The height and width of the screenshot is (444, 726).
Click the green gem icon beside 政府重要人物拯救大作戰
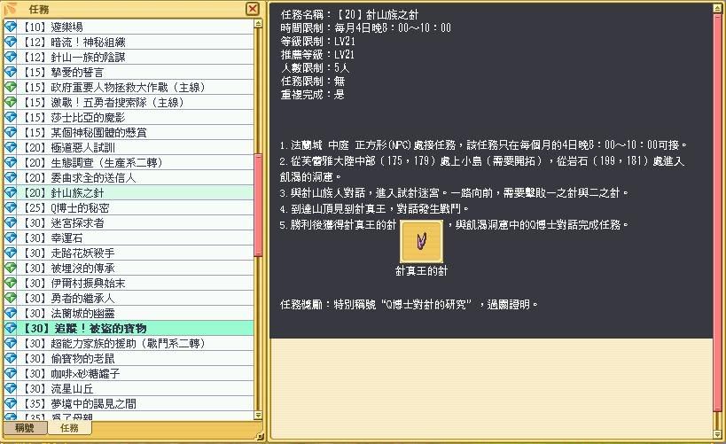point(11,88)
